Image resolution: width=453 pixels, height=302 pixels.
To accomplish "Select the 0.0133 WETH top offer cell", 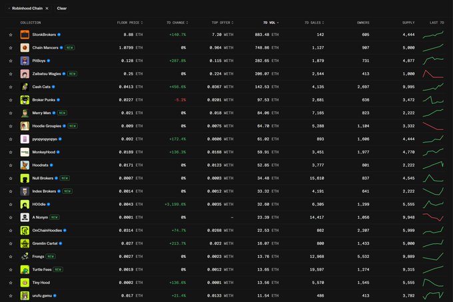I will [x=220, y=295].
